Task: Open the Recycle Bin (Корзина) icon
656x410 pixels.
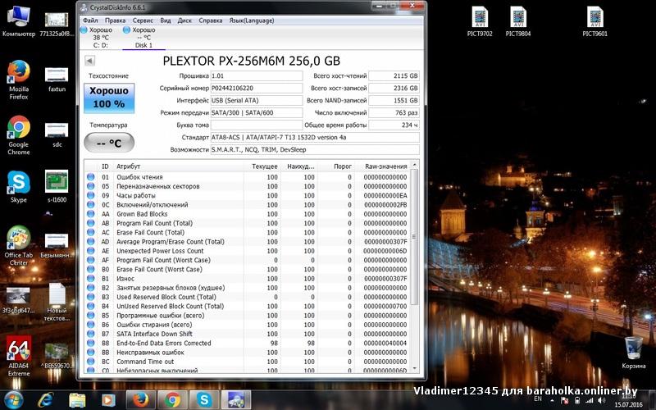Action: coord(633,348)
